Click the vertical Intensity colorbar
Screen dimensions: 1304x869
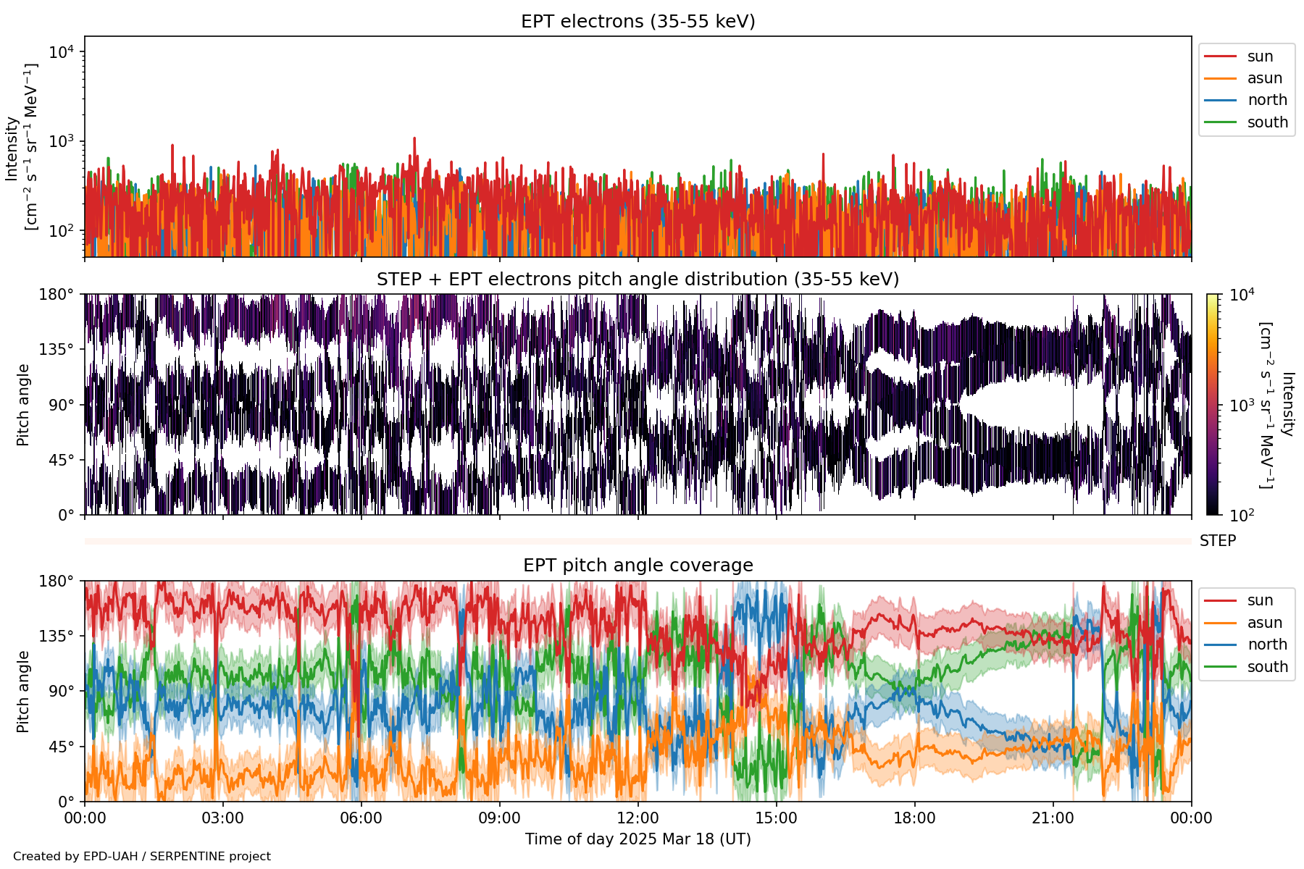(x=1212, y=404)
